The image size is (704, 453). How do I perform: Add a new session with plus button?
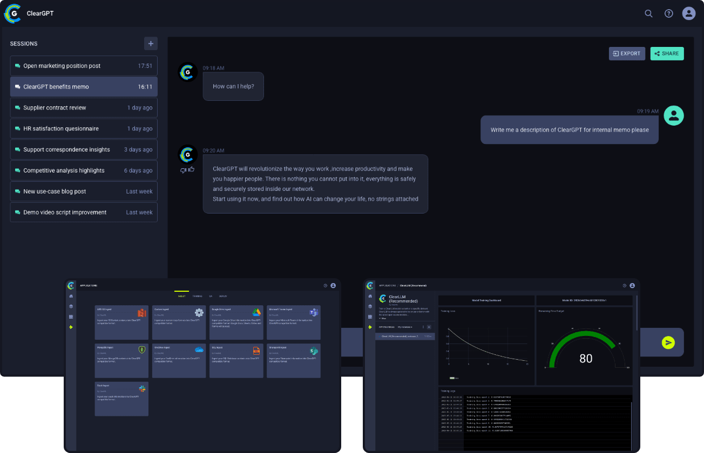pos(151,44)
